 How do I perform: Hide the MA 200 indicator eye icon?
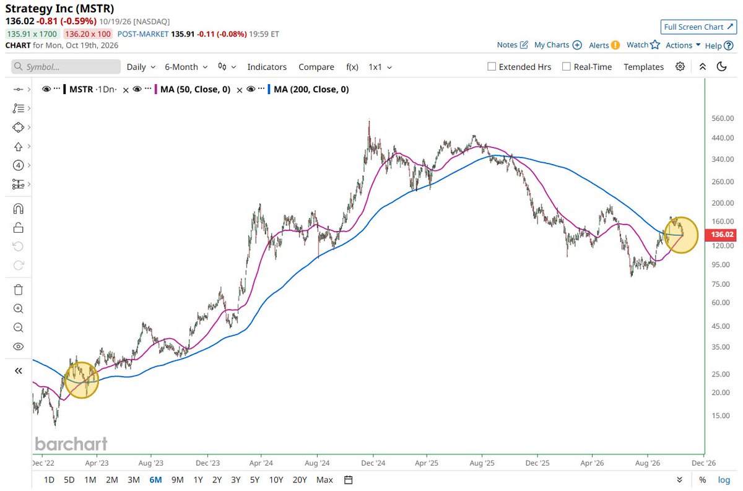tap(251, 90)
